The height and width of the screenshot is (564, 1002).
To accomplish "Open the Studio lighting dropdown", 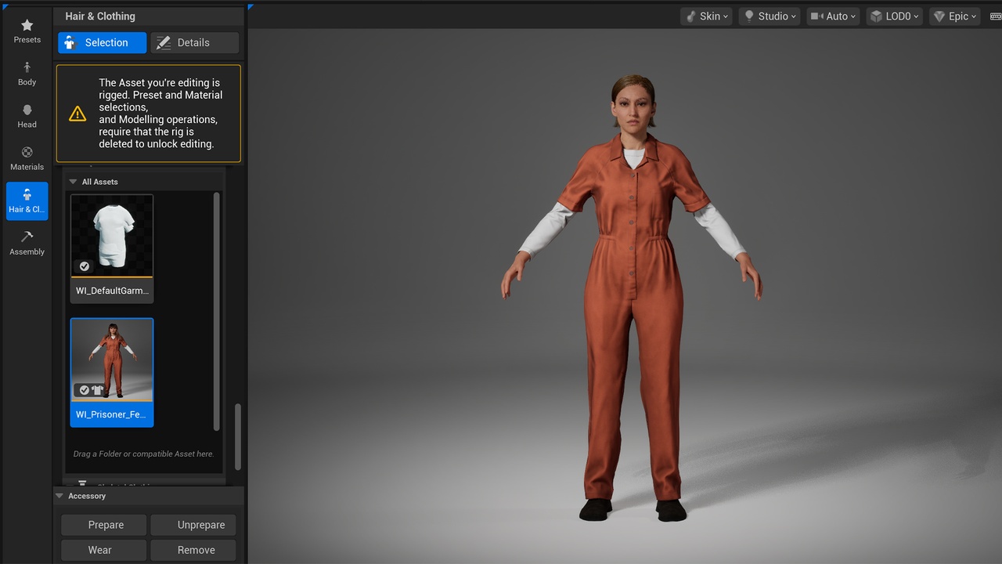I will click(770, 16).
